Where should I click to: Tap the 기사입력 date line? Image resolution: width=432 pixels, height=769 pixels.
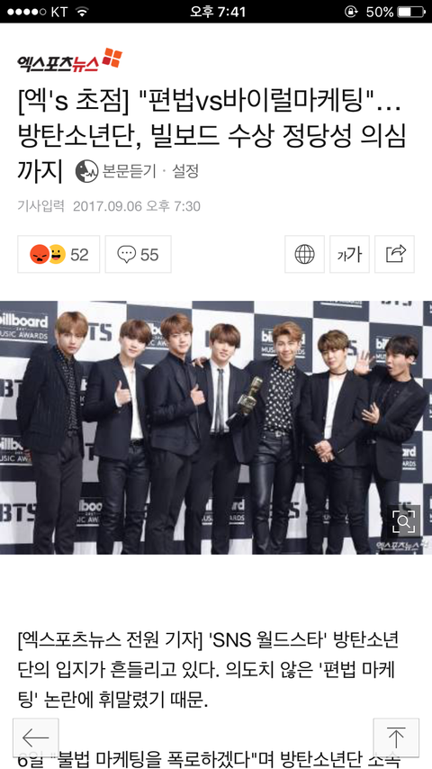coord(109,206)
